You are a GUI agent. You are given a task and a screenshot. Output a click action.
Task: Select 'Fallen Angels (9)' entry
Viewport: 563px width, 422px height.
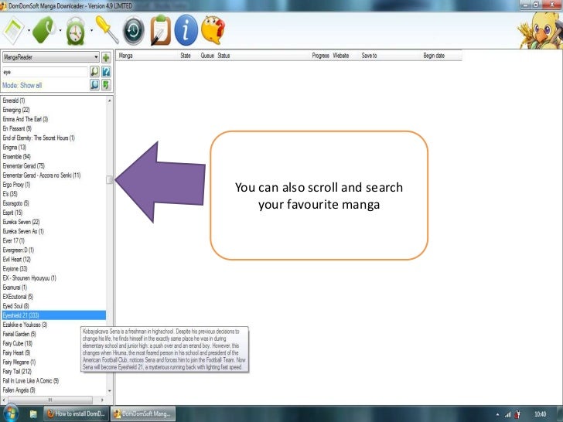(x=19, y=390)
